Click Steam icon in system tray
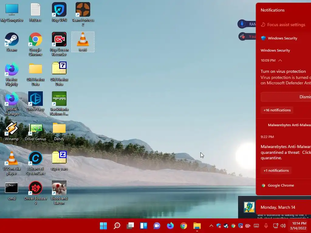 226,226
